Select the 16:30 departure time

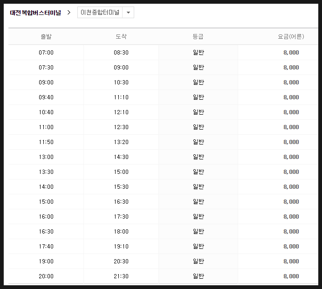pos(46,232)
